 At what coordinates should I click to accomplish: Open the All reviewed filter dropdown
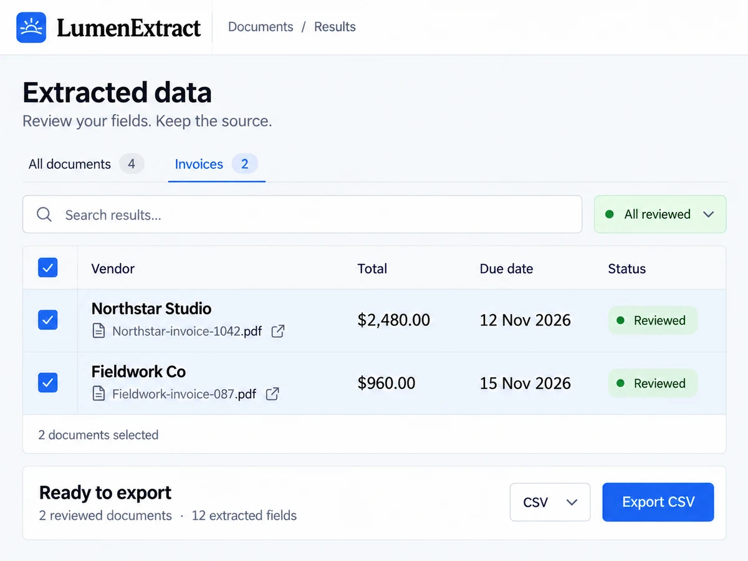point(660,214)
